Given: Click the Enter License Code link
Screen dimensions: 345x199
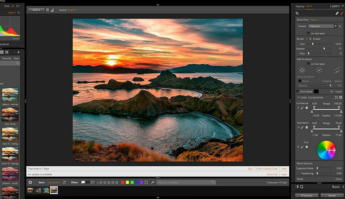Looking at the screenshot, I should coord(267,169).
